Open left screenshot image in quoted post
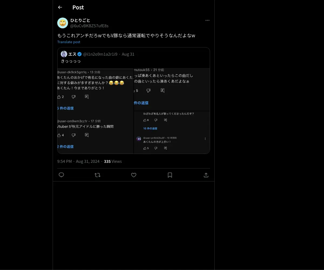The image size is (324, 270). pos(95,111)
